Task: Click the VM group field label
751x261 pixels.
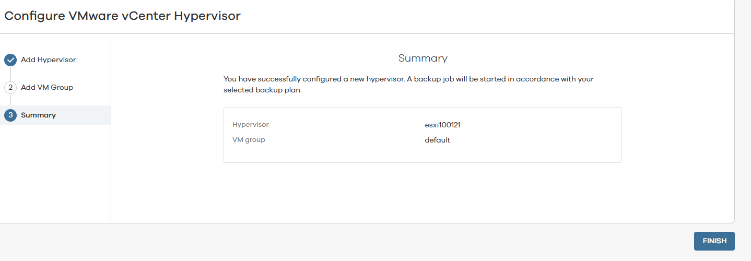Action: click(x=249, y=140)
